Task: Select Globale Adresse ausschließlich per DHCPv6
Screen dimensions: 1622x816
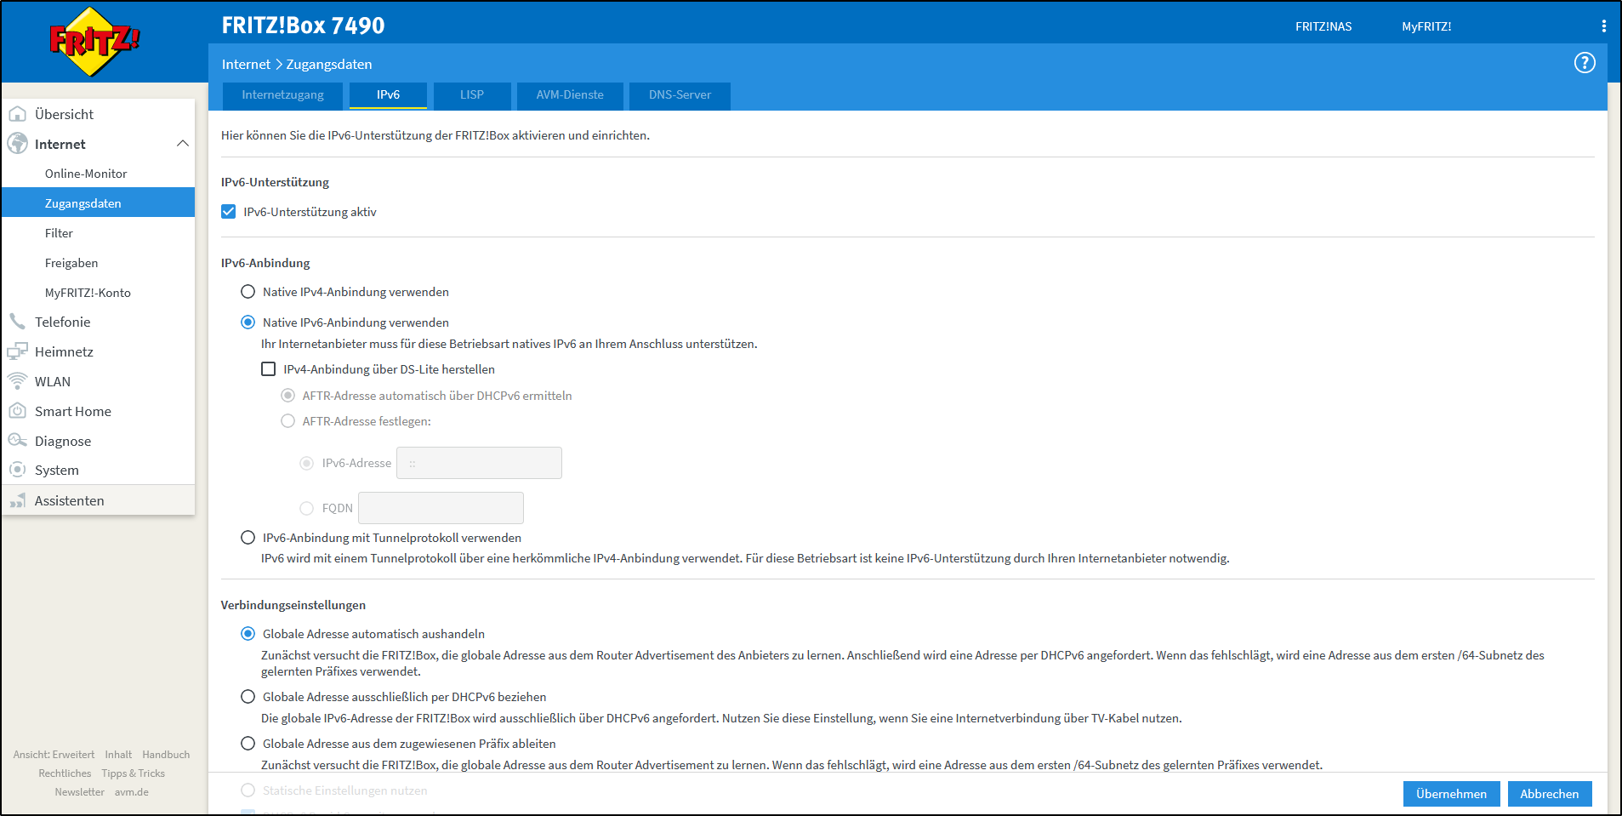Action: coord(248,697)
